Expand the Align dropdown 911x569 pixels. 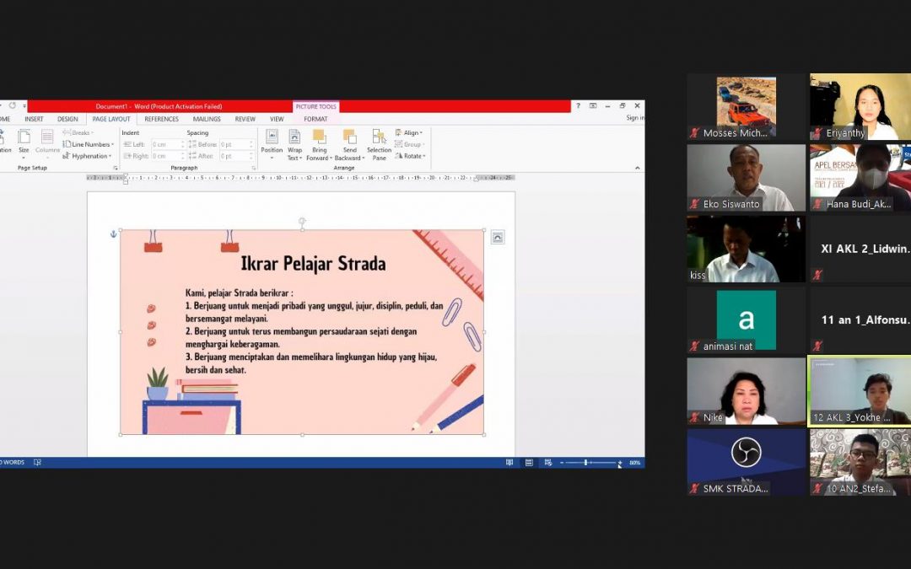pyautogui.click(x=410, y=132)
